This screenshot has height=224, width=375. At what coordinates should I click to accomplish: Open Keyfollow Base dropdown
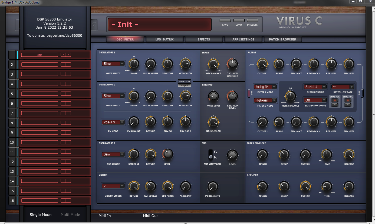pyautogui.click(x=343, y=87)
